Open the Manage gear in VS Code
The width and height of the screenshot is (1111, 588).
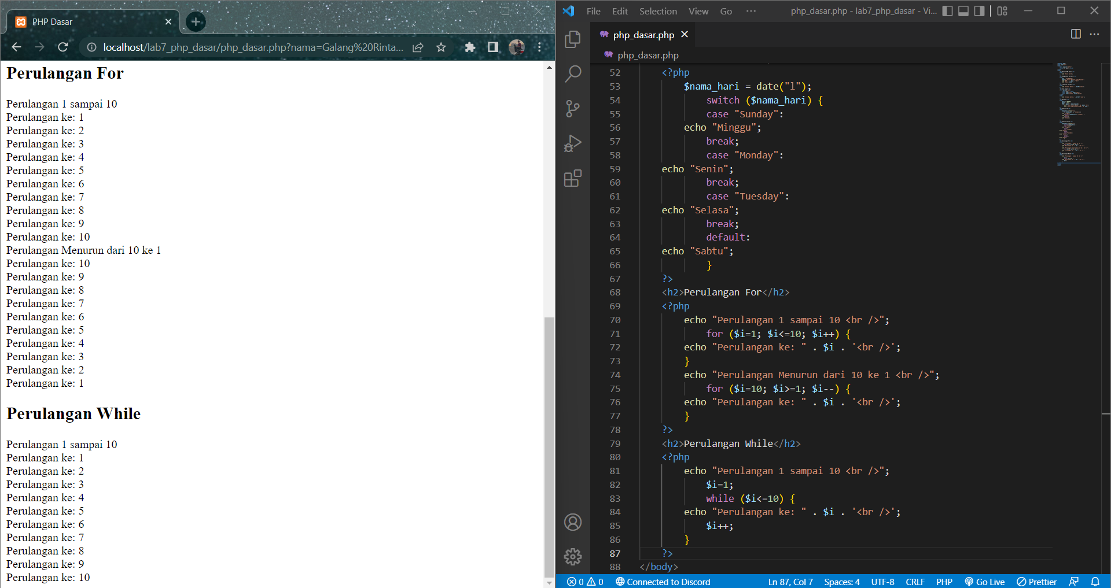tap(572, 557)
